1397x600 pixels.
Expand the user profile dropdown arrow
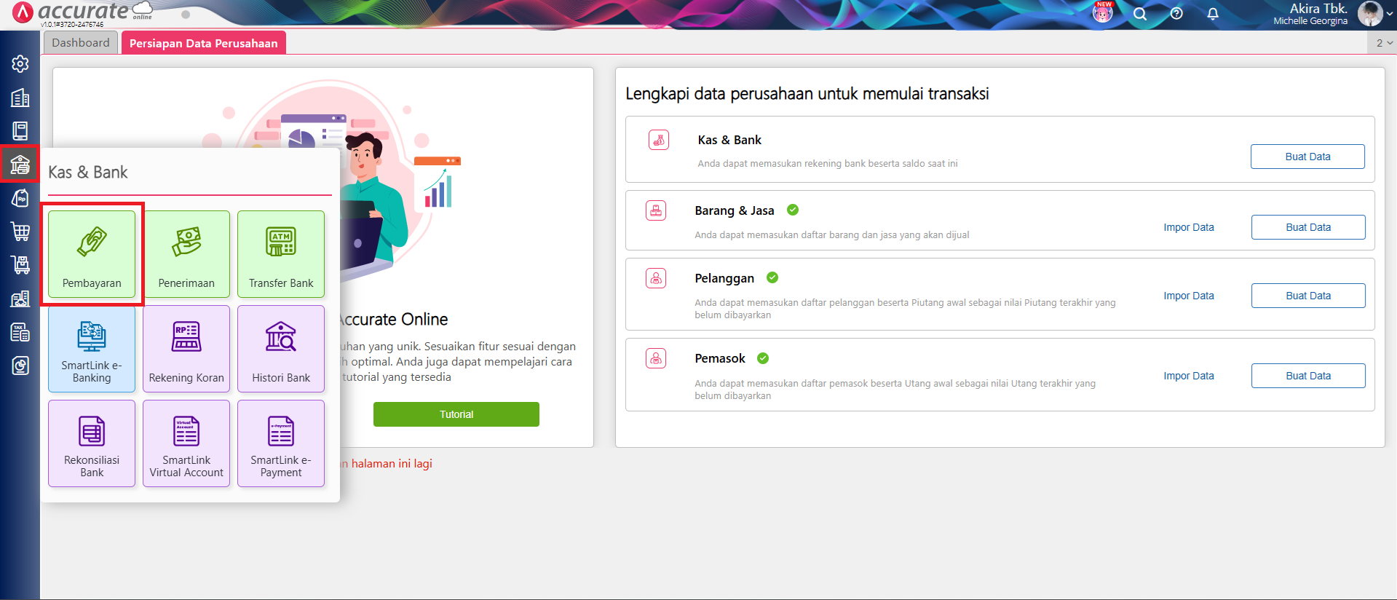pos(1389,14)
